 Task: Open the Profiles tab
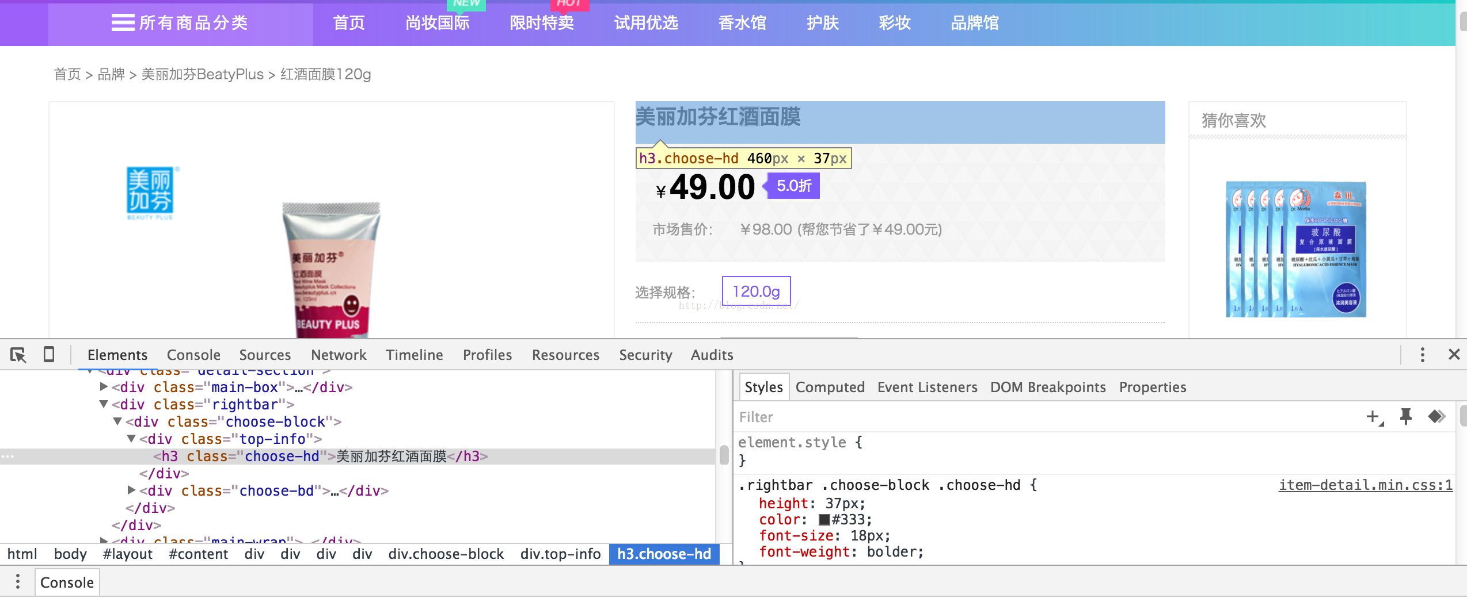[x=487, y=355]
